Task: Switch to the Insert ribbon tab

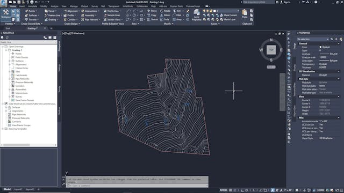Action: pyautogui.click(x=22, y=6)
